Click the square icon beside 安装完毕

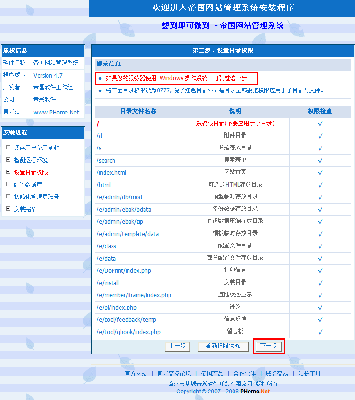(x=8, y=209)
